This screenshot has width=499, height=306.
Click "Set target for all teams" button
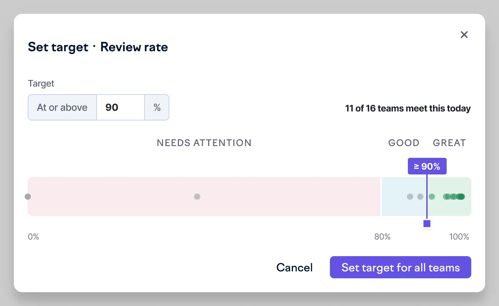(401, 267)
